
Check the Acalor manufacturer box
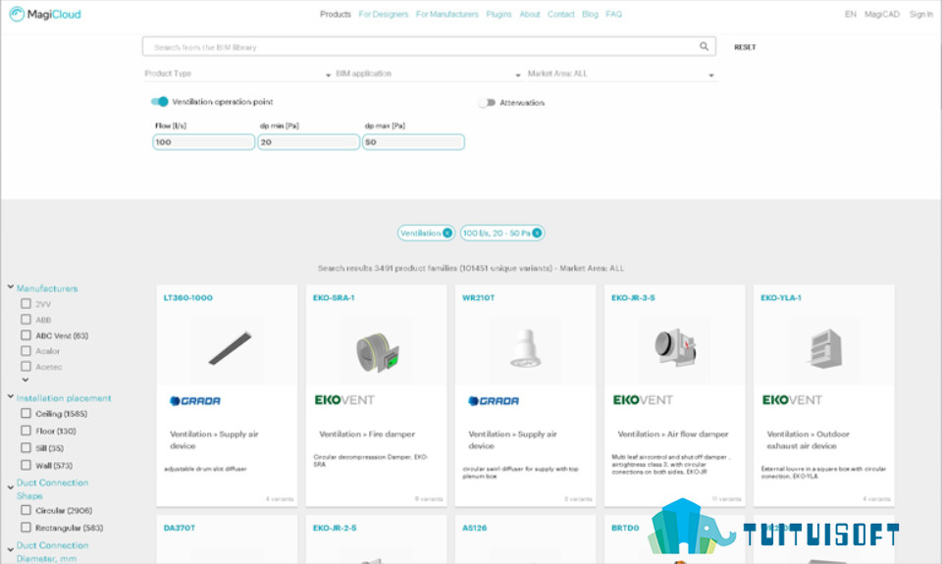(x=26, y=351)
